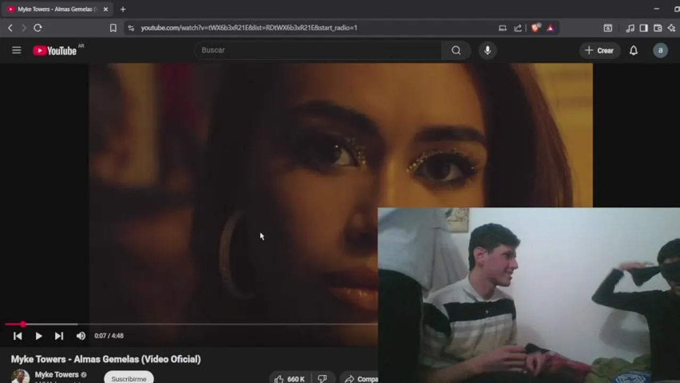Skip to next video

pos(59,336)
